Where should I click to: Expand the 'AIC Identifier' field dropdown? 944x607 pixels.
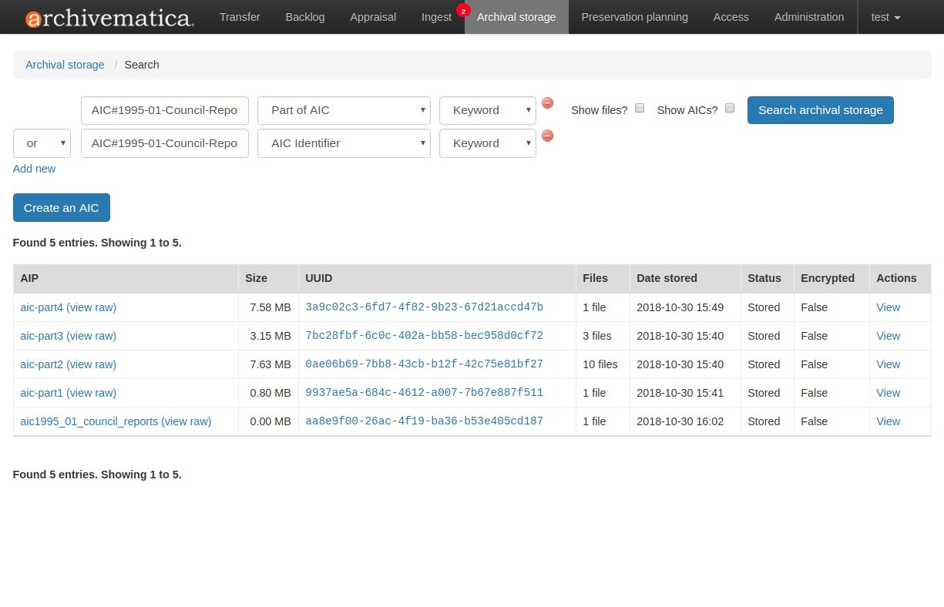[344, 143]
